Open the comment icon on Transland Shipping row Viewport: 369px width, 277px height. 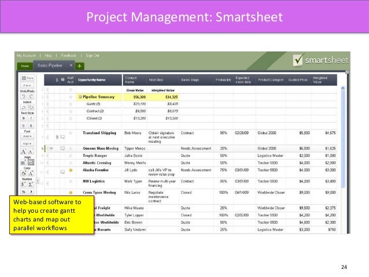[62, 137]
